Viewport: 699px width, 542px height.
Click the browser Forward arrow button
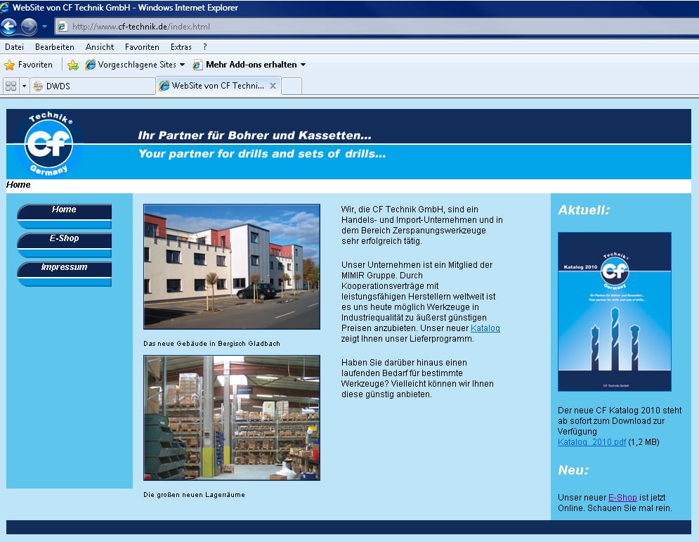click(x=29, y=26)
